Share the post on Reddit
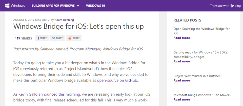Viewport: 243px width, 106px height. [x=74, y=38]
